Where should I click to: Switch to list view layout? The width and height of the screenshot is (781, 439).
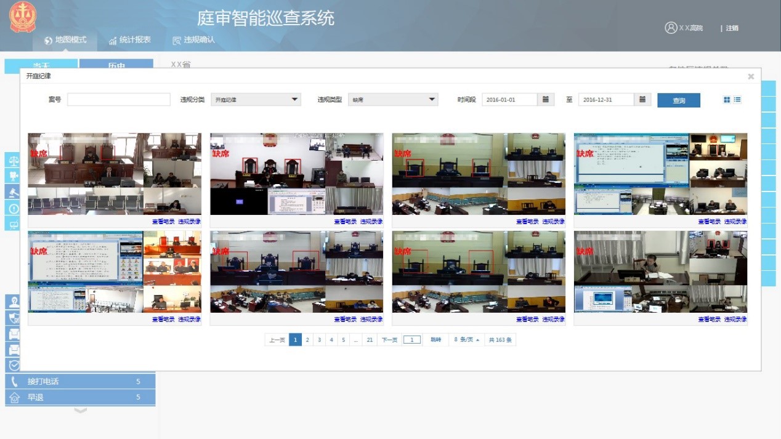[x=737, y=100]
